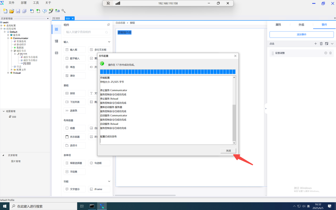Click the component keyword search field
The width and height of the screenshot is (336, 210).
pyautogui.click(x=87, y=32)
